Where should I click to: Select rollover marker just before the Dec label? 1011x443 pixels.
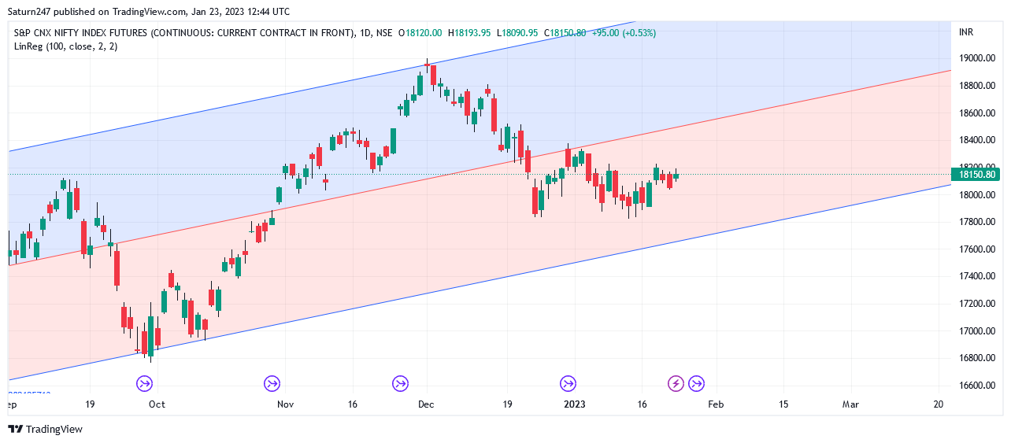(x=401, y=384)
